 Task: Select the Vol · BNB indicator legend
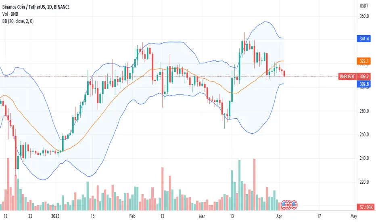pyautogui.click(x=10, y=14)
